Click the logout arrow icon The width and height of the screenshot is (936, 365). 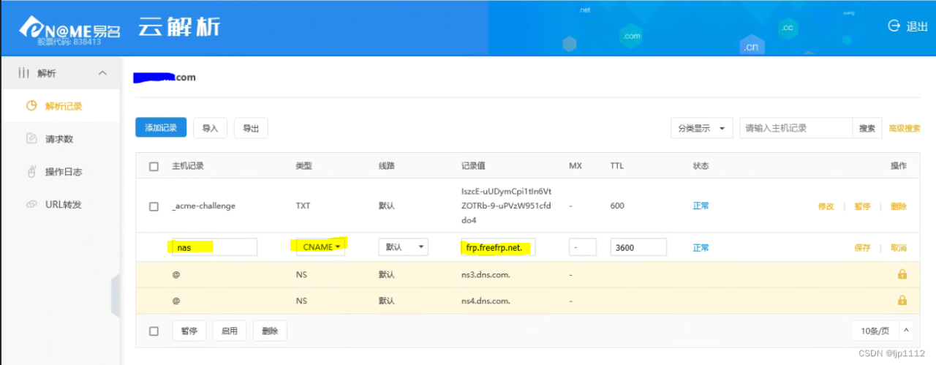[894, 26]
